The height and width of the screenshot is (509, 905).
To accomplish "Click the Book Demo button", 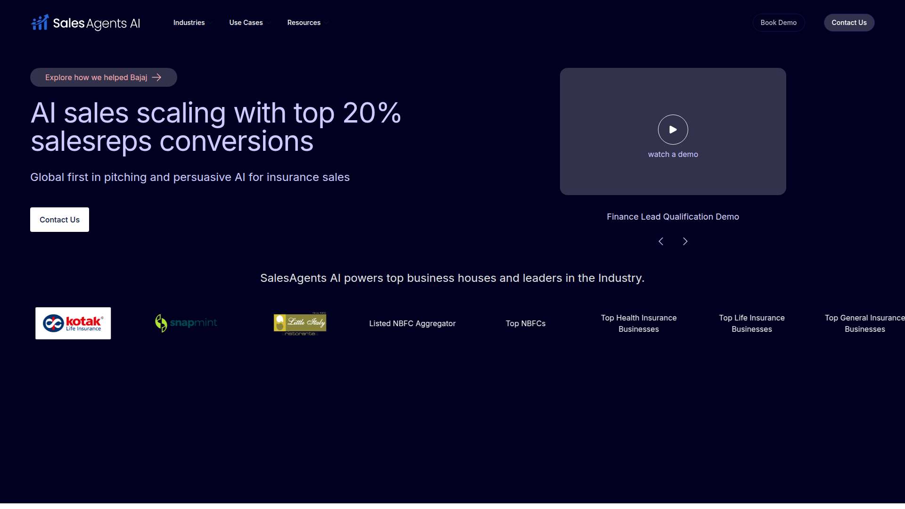I will click(778, 23).
